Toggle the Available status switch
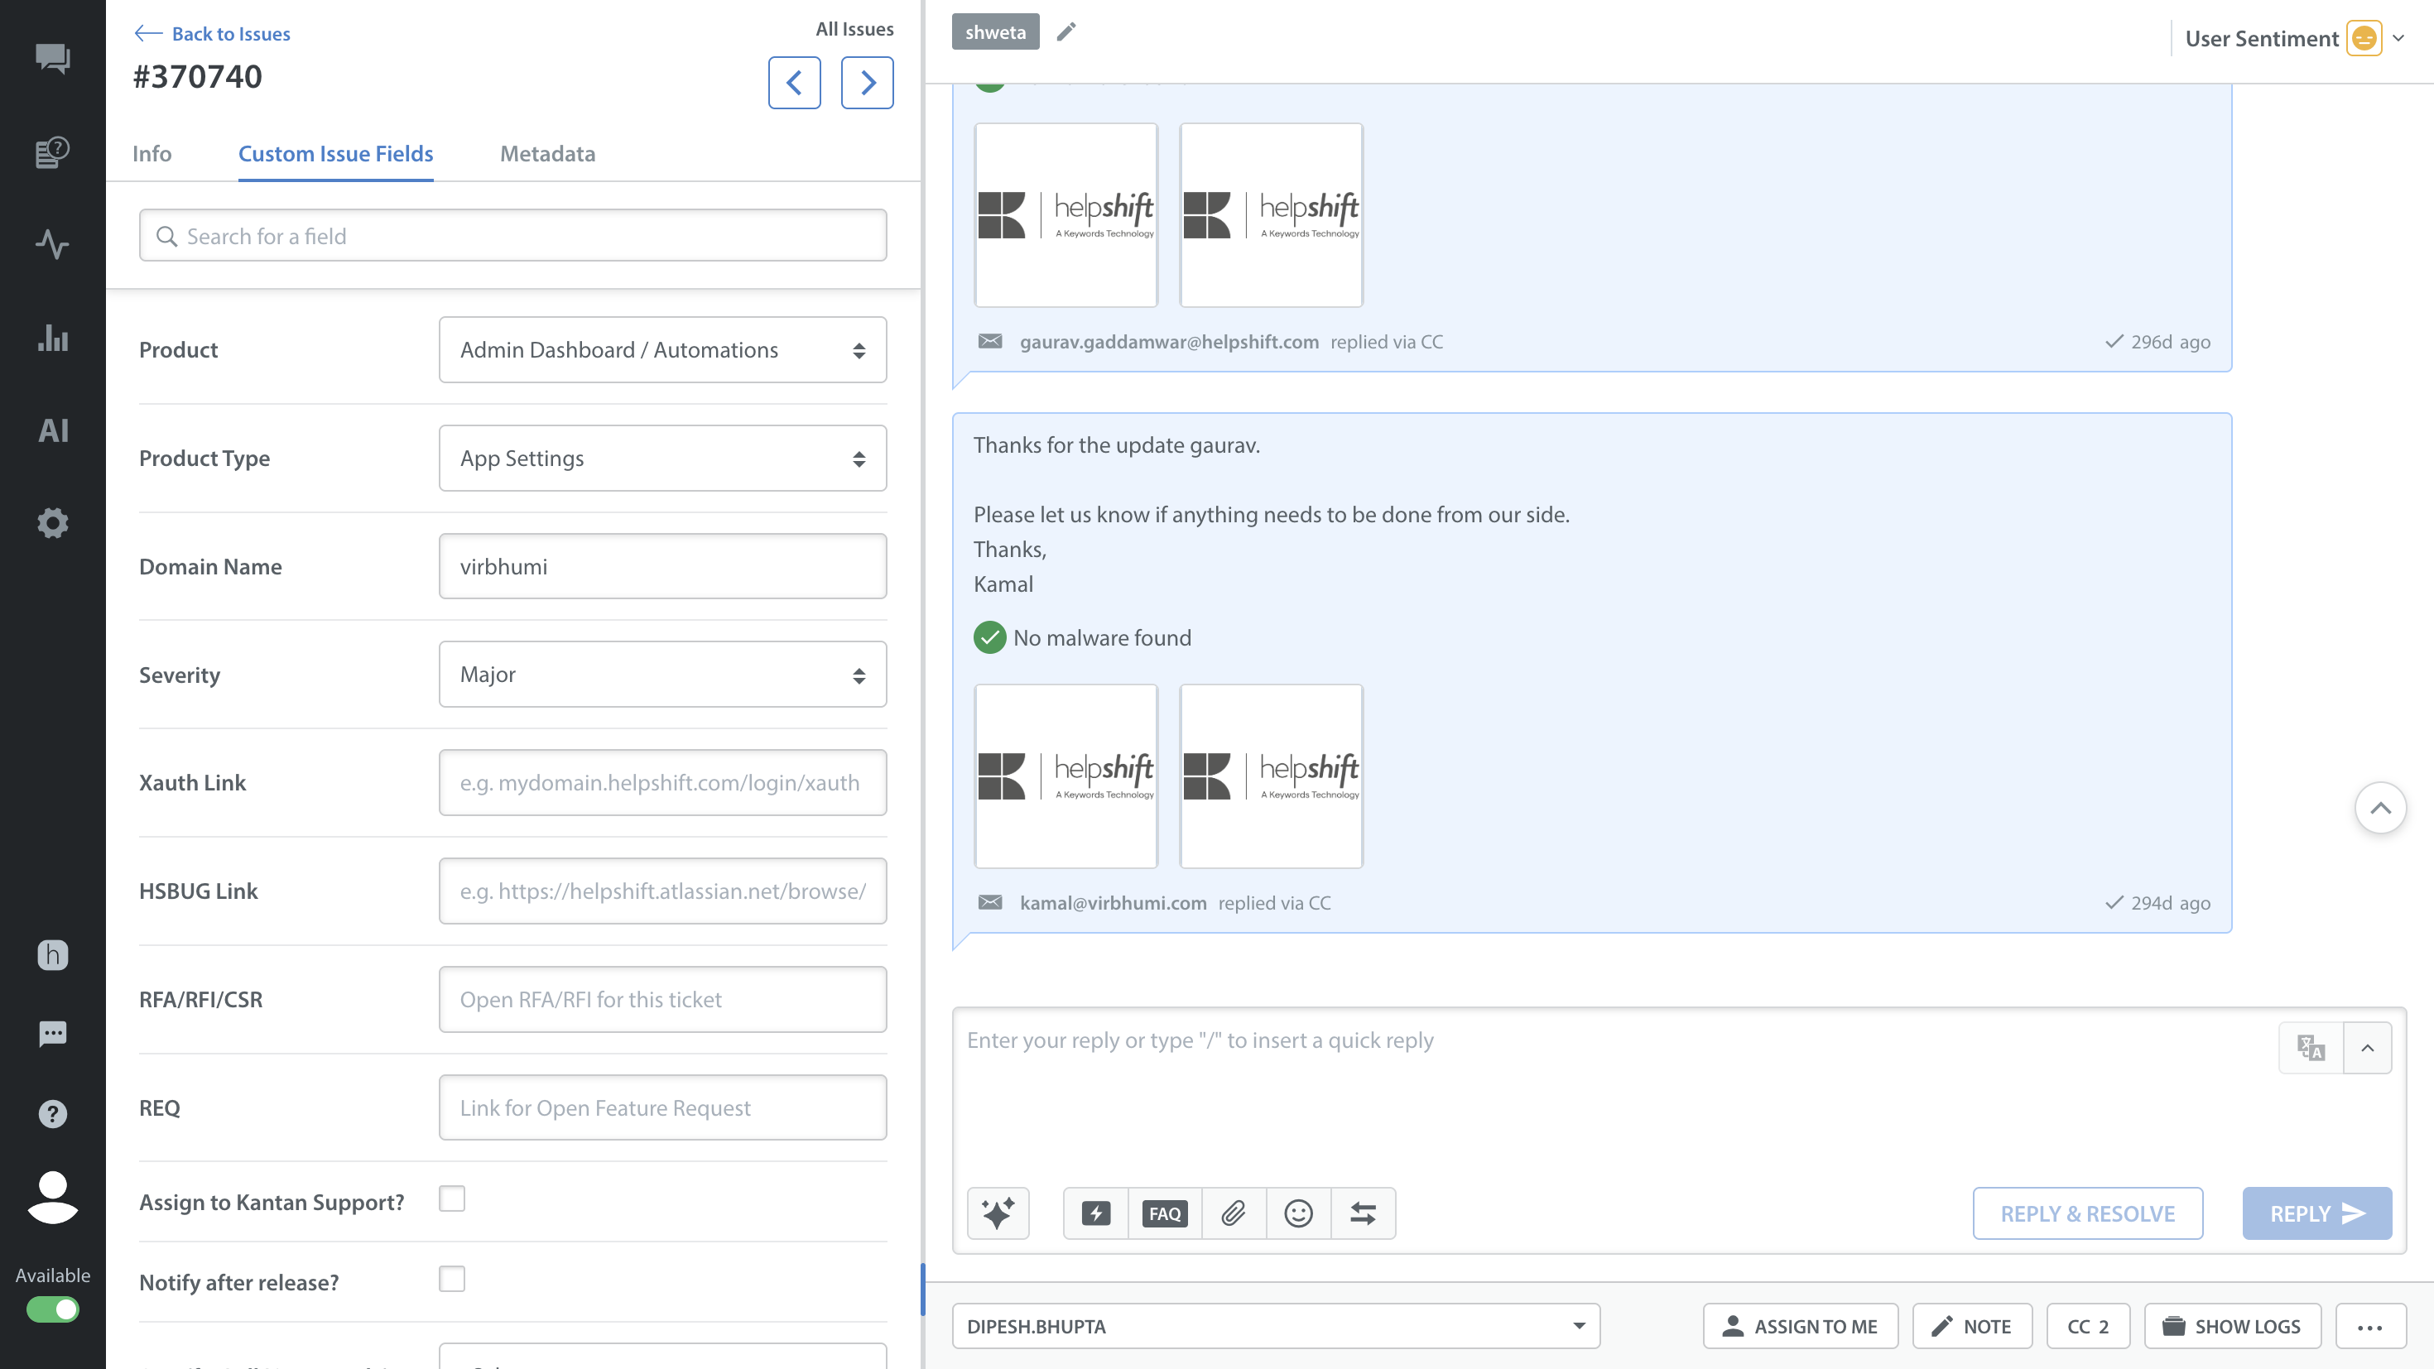Screen dimensions: 2434x1369 pos(53,1309)
